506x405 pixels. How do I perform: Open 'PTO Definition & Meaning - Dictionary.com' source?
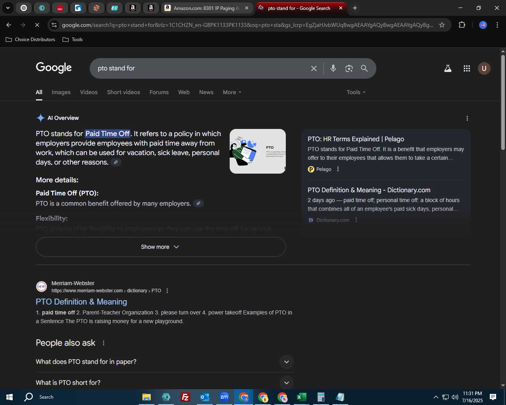click(x=369, y=190)
